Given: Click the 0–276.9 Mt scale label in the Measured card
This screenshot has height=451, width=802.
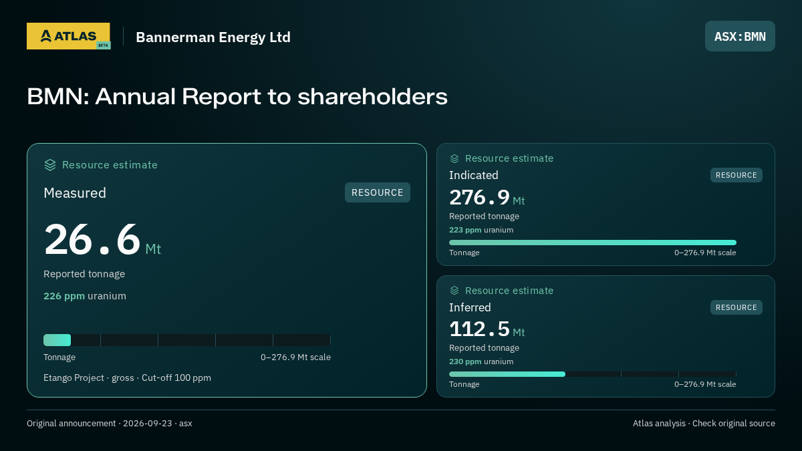Looking at the screenshot, I should [295, 357].
